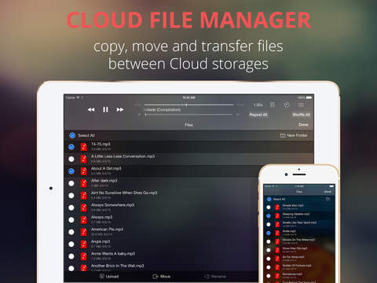Tap Repeat All option
The image size is (377, 283).
coord(258,115)
